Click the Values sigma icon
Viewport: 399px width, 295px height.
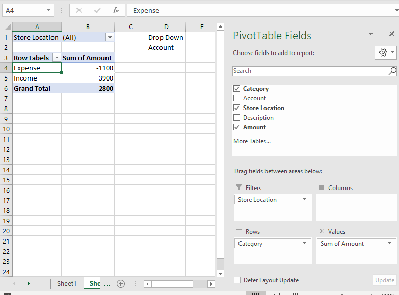(322, 231)
